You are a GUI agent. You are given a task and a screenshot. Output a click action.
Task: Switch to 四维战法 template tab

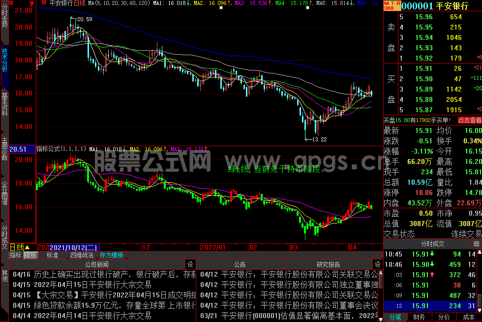[x=82, y=255]
